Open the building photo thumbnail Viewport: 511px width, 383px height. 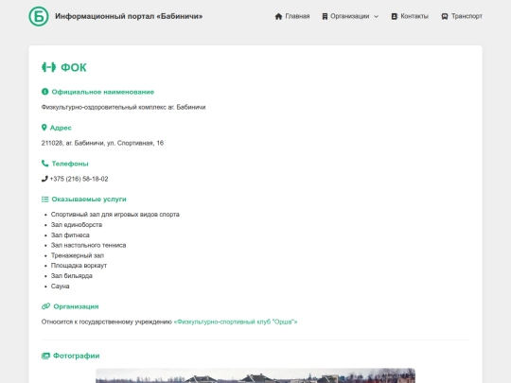[255, 375]
